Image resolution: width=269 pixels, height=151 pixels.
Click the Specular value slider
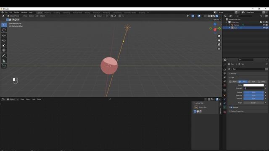tap(253, 96)
